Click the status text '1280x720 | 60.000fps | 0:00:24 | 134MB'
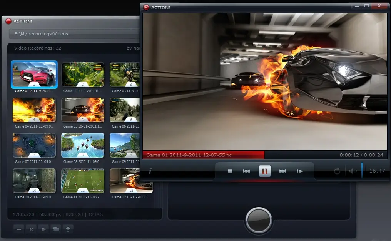The height and width of the screenshot is (241, 391). tap(58, 214)
